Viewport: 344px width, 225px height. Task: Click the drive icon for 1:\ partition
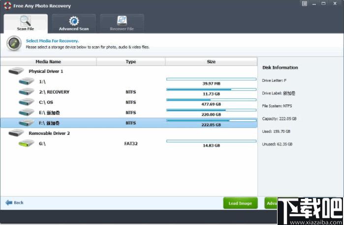26,81
